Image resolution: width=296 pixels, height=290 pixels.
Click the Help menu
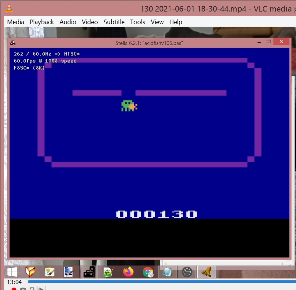pyautogui.click(x=176, y=22)
